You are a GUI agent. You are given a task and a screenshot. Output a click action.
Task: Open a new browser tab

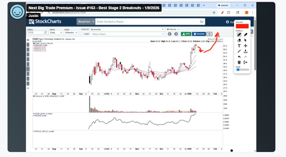click(204, 5)
